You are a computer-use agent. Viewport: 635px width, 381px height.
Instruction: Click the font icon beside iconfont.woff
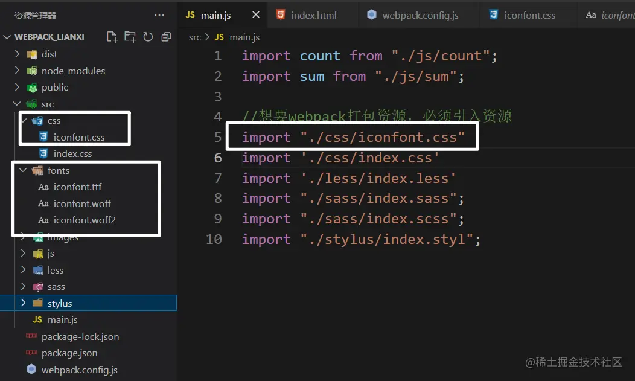pos(43,203)
